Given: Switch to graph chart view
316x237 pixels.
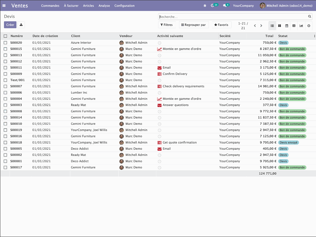Looking at the screenshot, I should coord(301,26).
